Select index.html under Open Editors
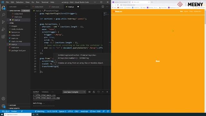 [x=19, y=14]
